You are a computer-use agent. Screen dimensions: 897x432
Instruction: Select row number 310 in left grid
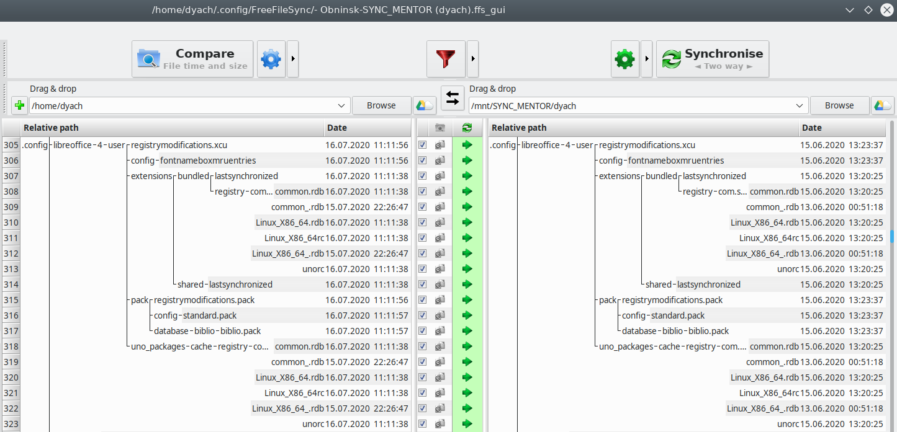(x=11, y=223)
